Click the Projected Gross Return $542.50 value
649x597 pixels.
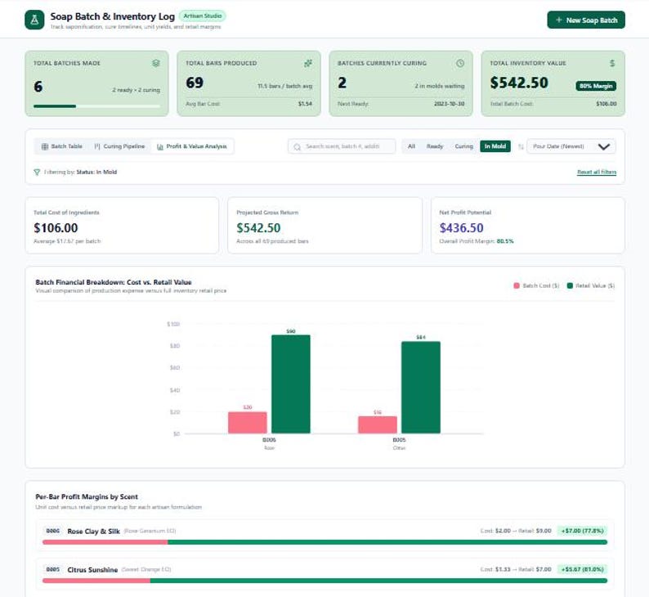(258, 228)
